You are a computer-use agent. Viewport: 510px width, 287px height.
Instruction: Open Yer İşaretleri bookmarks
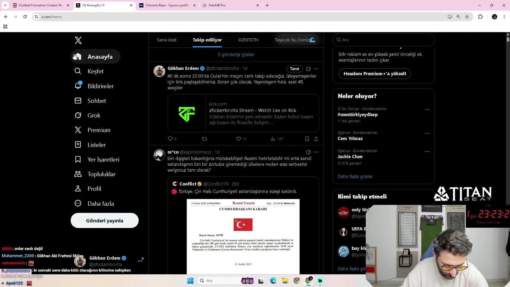click(97, 159)
